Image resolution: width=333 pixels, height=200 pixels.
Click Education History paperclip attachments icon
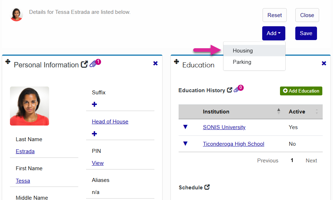coord(236,90)
